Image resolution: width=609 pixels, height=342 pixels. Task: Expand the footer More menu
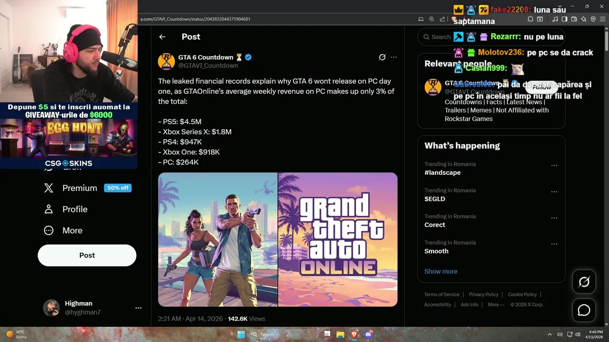click(496, 304)
